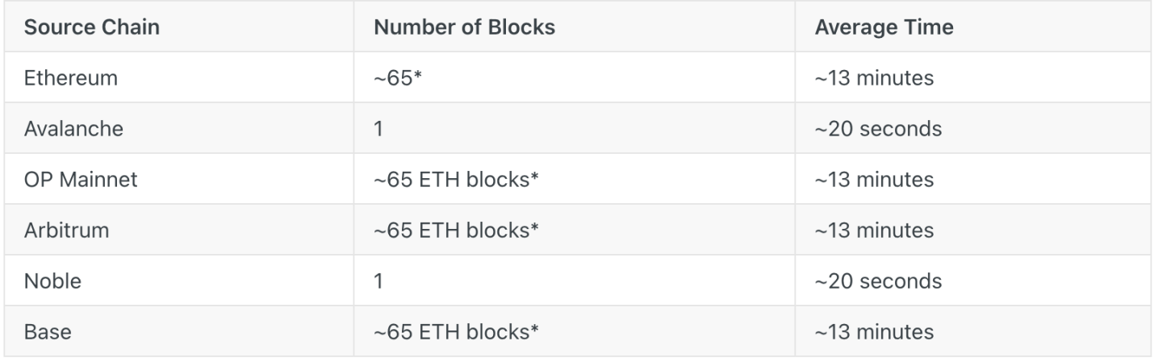Click the Number of Blocks column header
1154x362 pixels.
(x=464, y=27)
